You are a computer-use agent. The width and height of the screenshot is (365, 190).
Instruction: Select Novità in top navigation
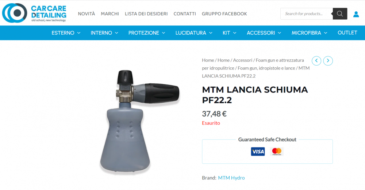pyautogui.click(x=87, y=14)
